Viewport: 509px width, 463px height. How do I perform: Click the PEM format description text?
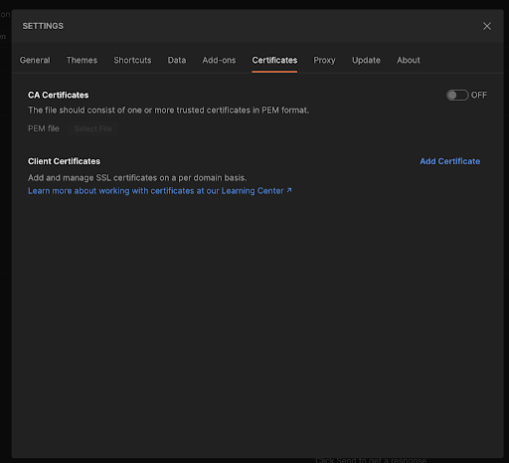[x=168, y=111]
